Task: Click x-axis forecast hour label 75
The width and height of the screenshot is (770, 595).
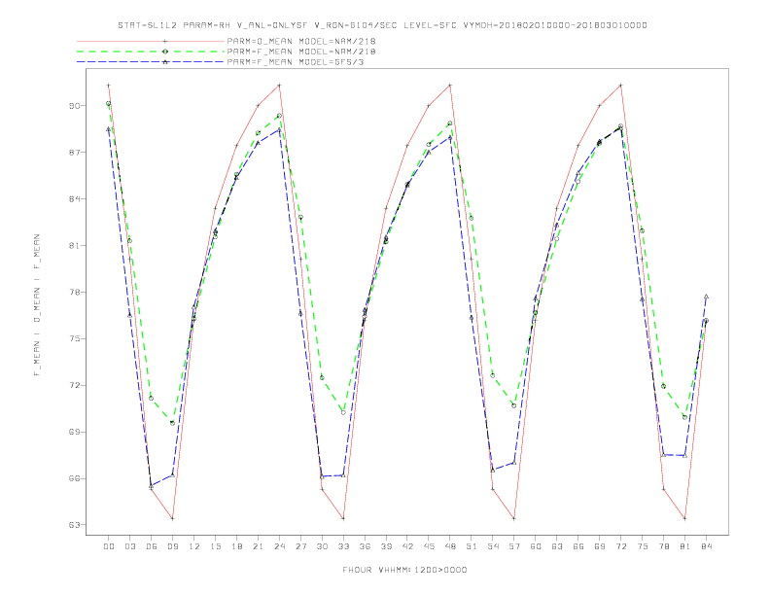Action: coord(643,546)
